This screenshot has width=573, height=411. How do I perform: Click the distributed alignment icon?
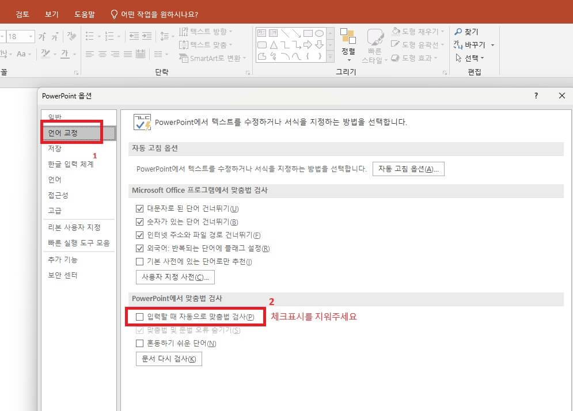point(141,54)
